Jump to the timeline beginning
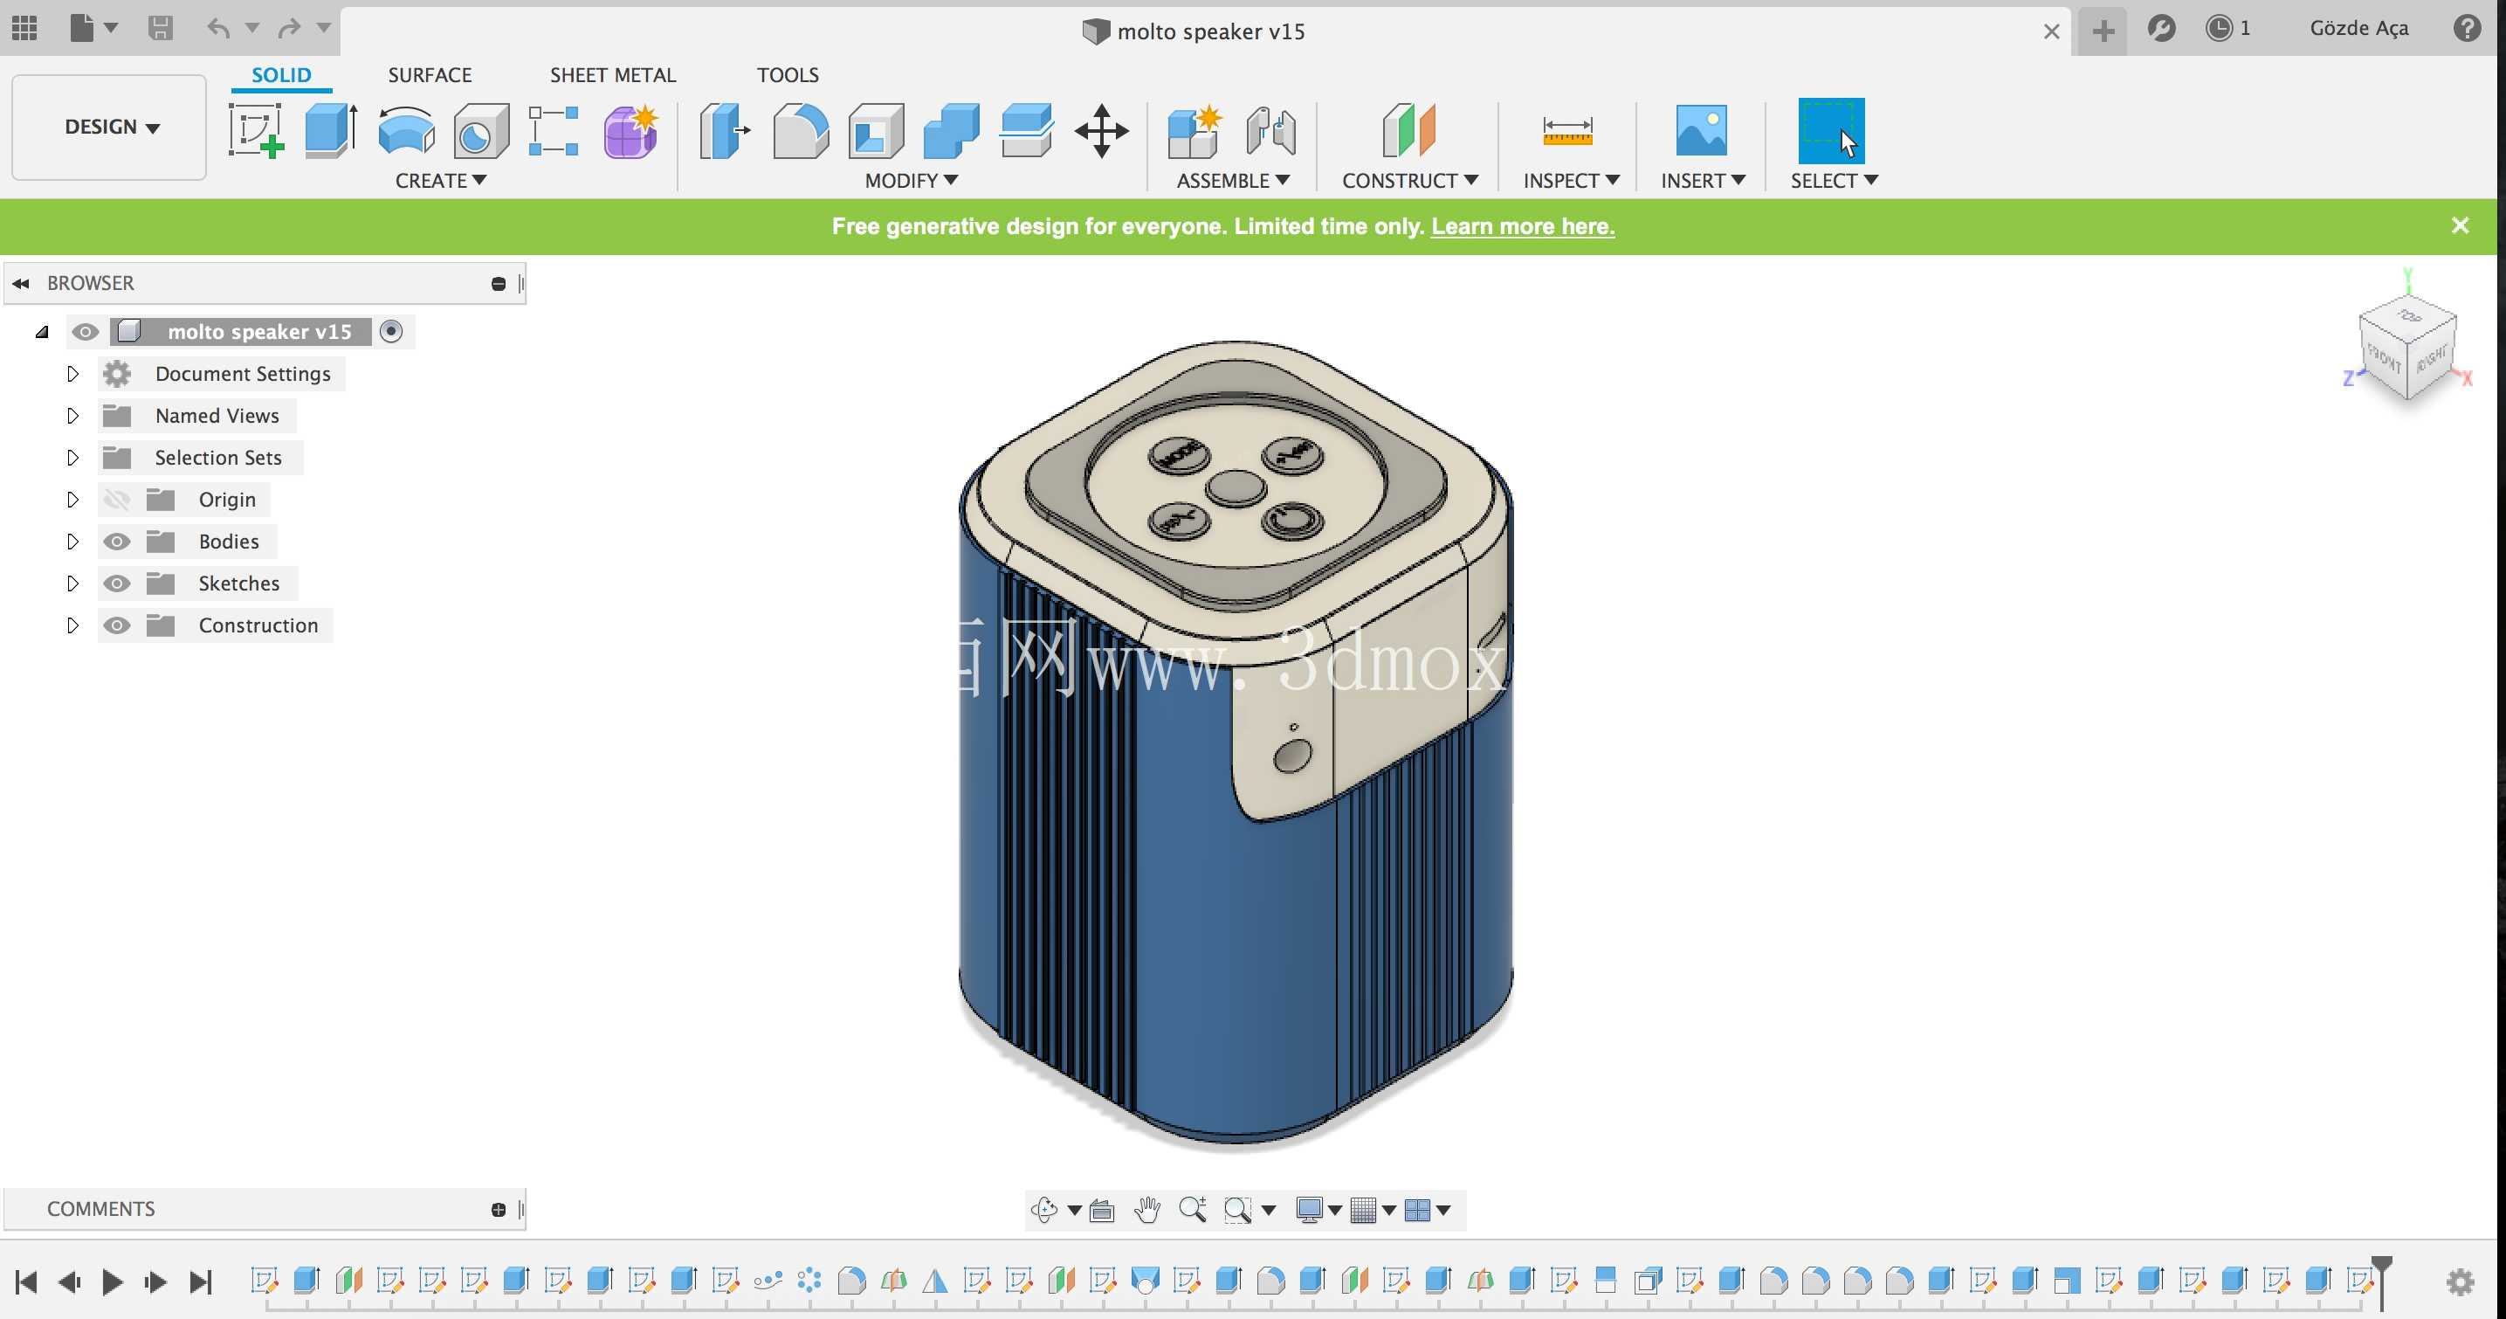The height and width of the screenshot is (1319, 2506). pos(26,1282)
